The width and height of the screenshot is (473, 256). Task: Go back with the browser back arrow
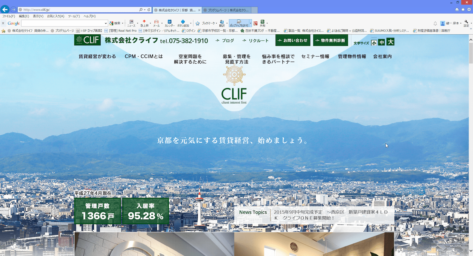(x=5, y=9)
